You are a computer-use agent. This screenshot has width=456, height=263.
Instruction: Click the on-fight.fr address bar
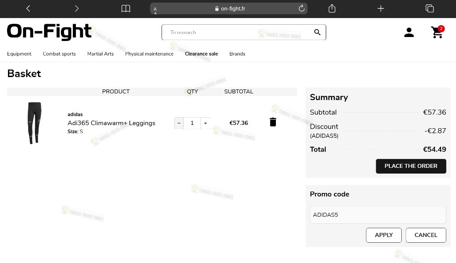229,9
